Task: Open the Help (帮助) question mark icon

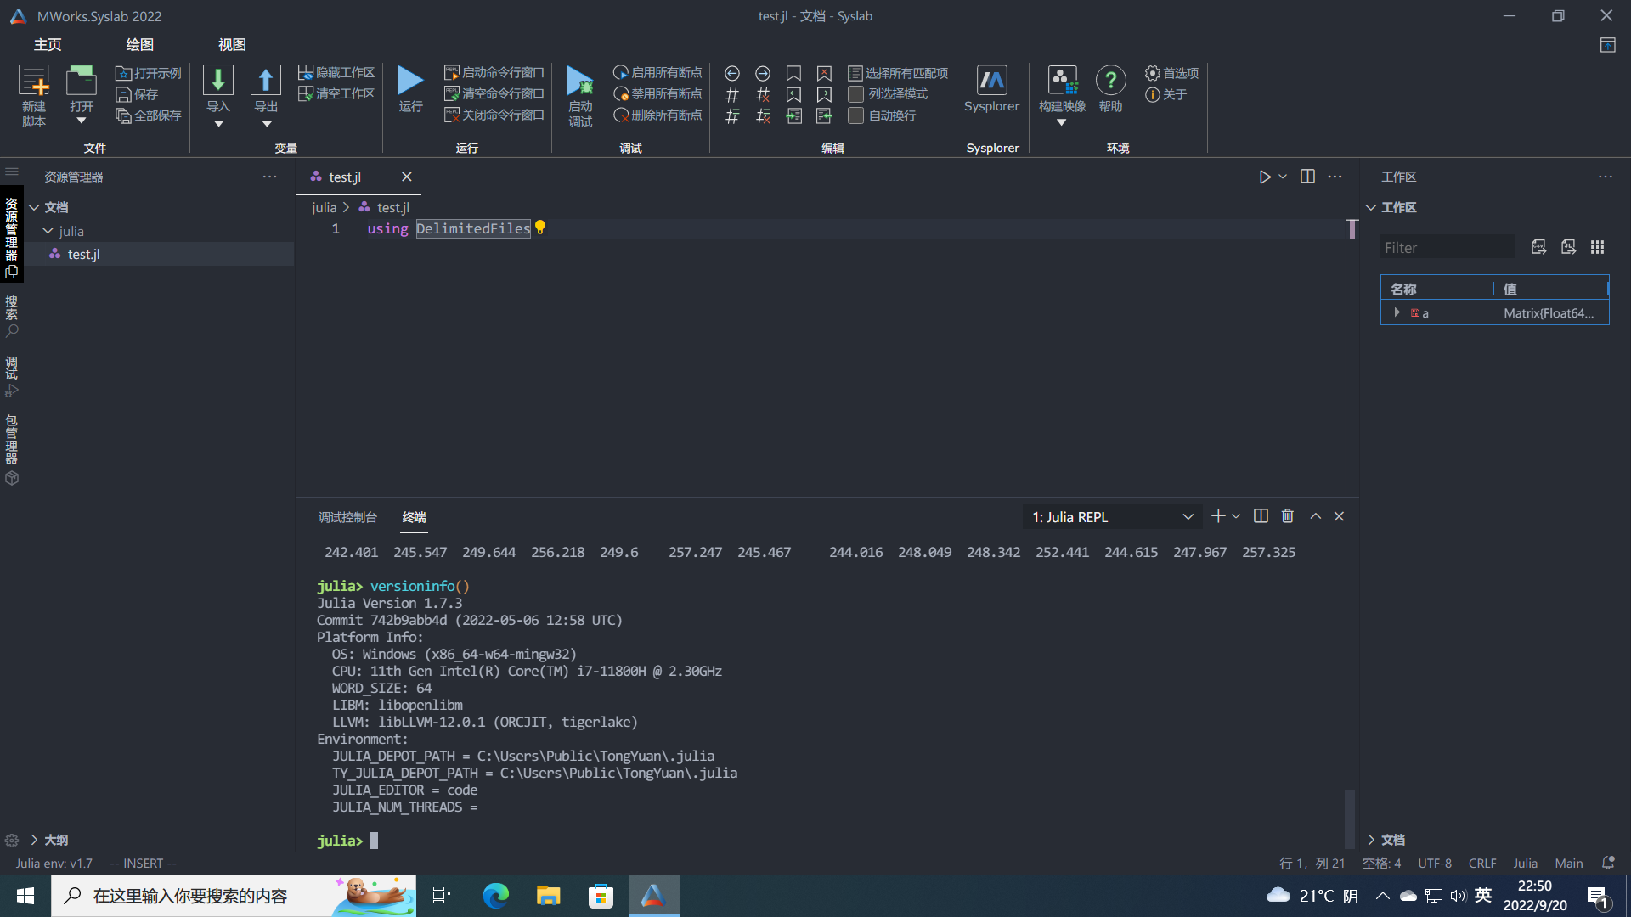Action: click(1110, 81)
